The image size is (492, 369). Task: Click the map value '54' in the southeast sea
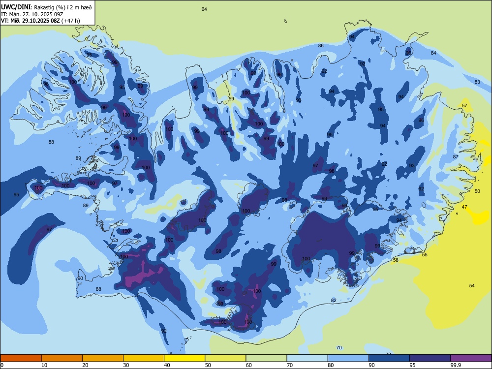472,285
